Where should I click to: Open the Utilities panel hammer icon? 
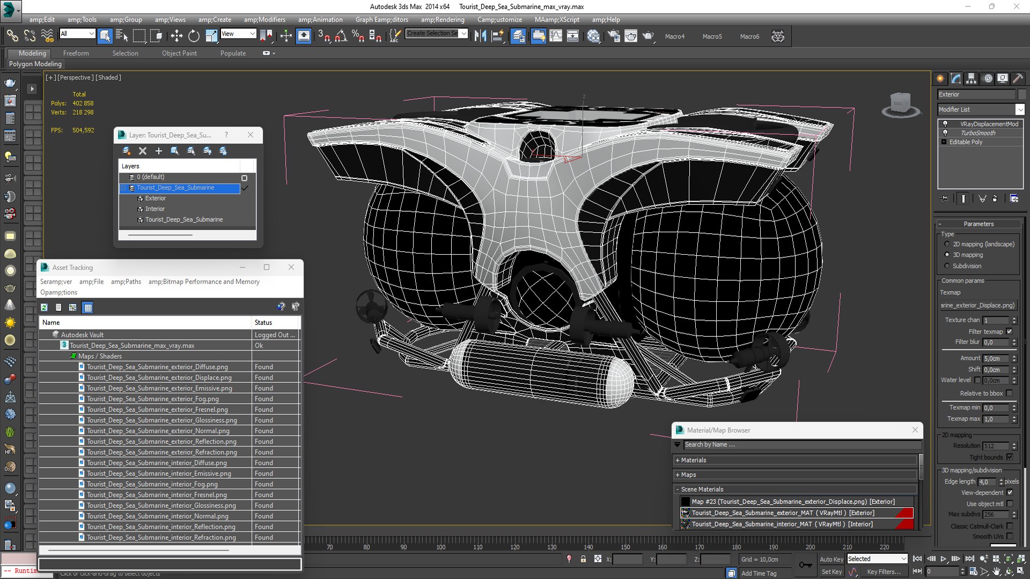tap(1018, 79)
